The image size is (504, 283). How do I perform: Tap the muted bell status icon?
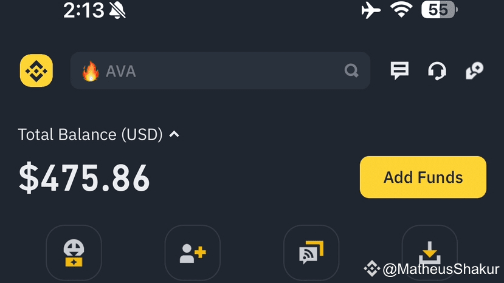click(x=117, y=10)
